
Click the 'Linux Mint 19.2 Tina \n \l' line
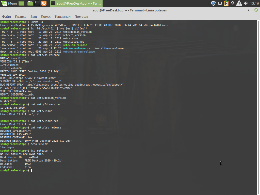click(20, 115)
